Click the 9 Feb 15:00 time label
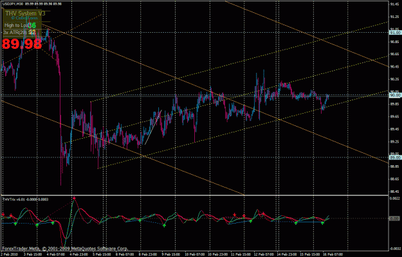Image resolution: width=402 pixels, height=257 pixels. pyautogui.click(x=170, y=254)
